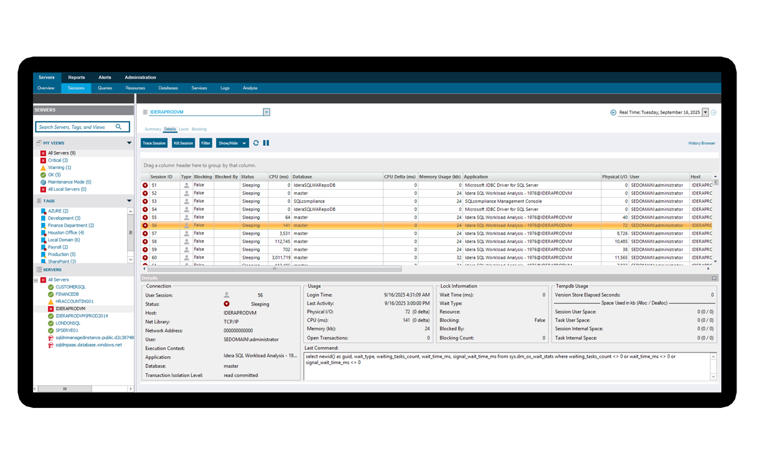Screen dimensions: 761x464
Task: Click the Tags list vertical scrollbar thumb
Action: (x=130, y=233)
